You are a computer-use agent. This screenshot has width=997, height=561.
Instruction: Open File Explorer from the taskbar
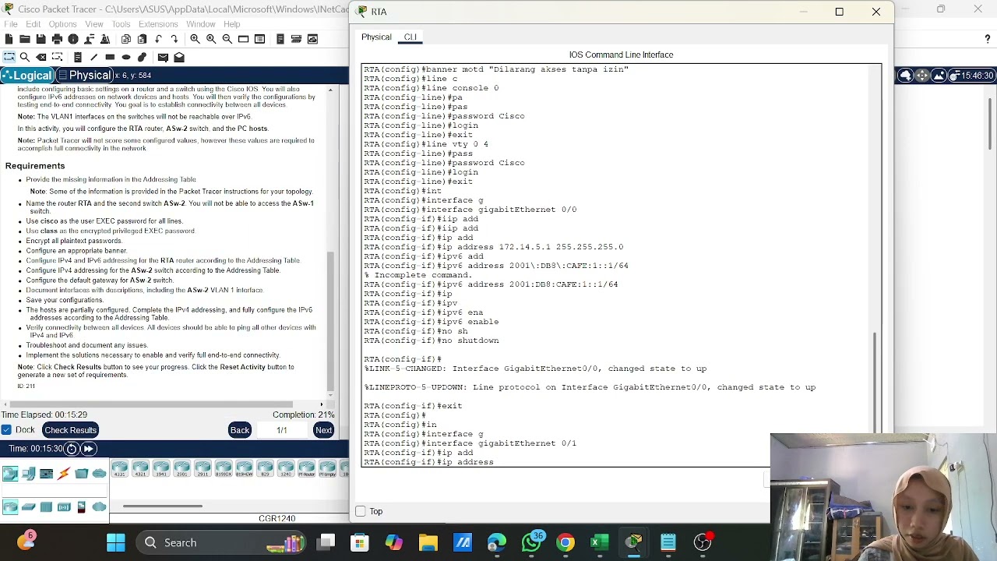click(x=428, y=542)
